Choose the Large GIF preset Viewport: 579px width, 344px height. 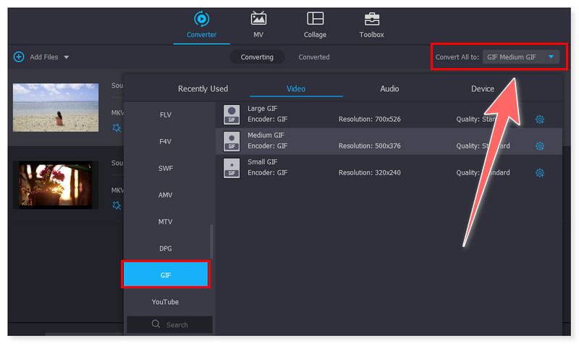(x=263, y=114)
